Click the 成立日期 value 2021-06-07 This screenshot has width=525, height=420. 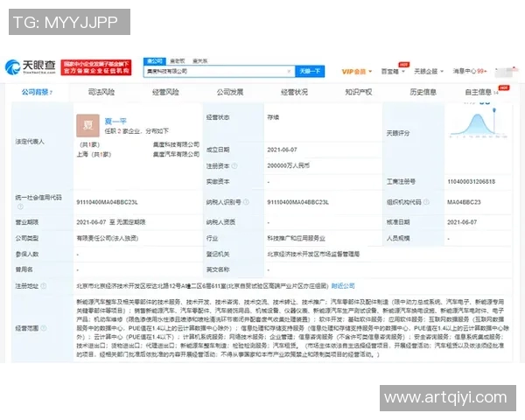click(282, 150)
